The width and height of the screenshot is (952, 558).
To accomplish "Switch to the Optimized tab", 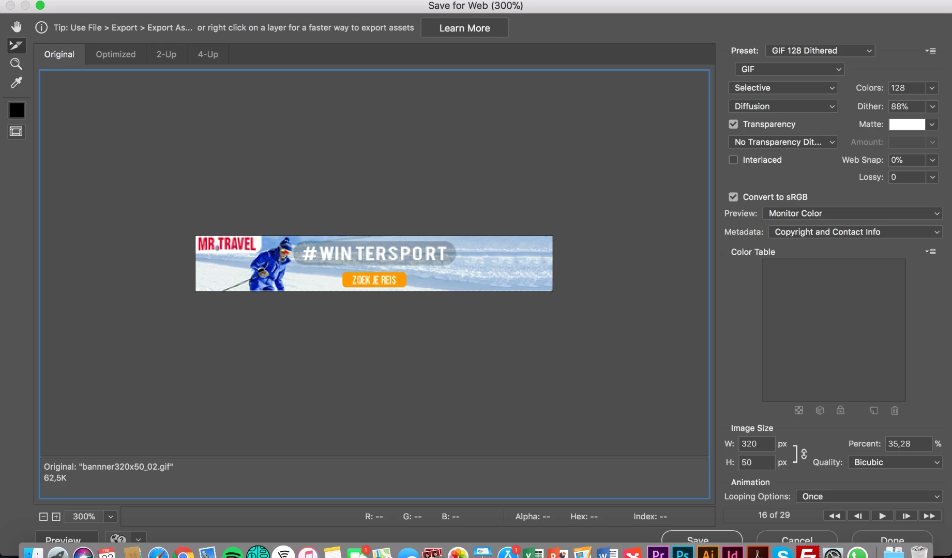I will pyautogui.click(x=116, y=54).
